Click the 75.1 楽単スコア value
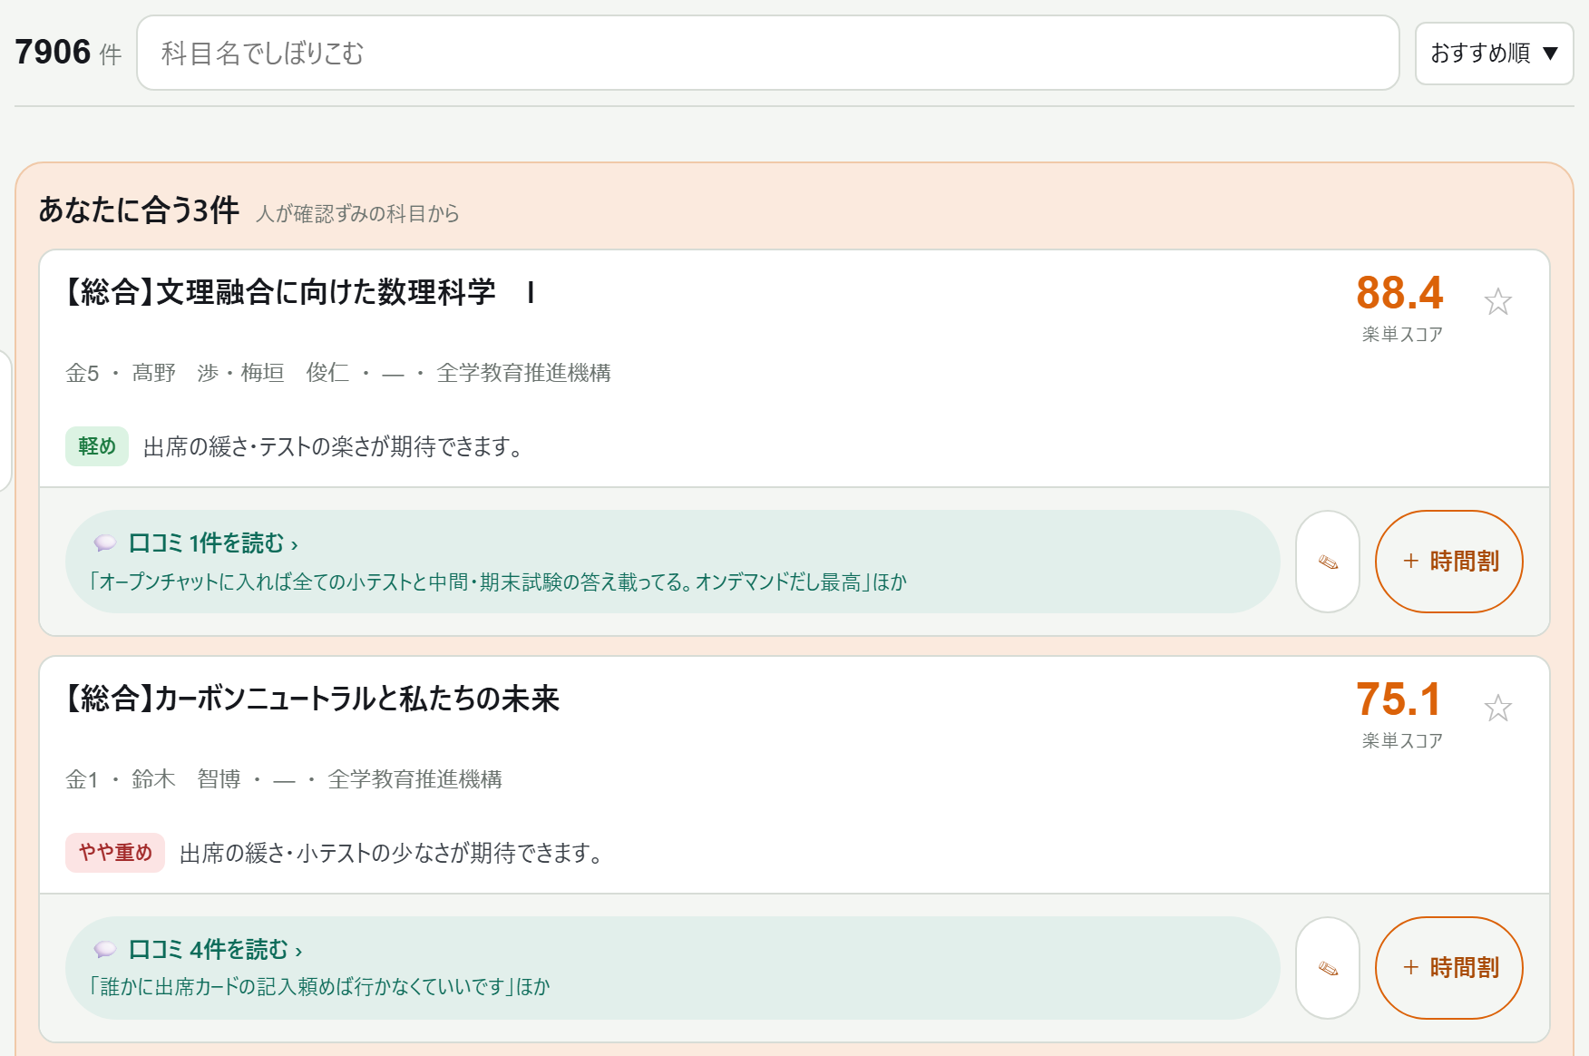 (1399, 699)
